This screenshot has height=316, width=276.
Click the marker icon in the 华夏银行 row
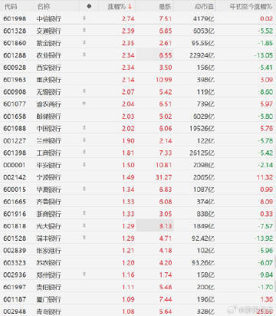(84, 189)
